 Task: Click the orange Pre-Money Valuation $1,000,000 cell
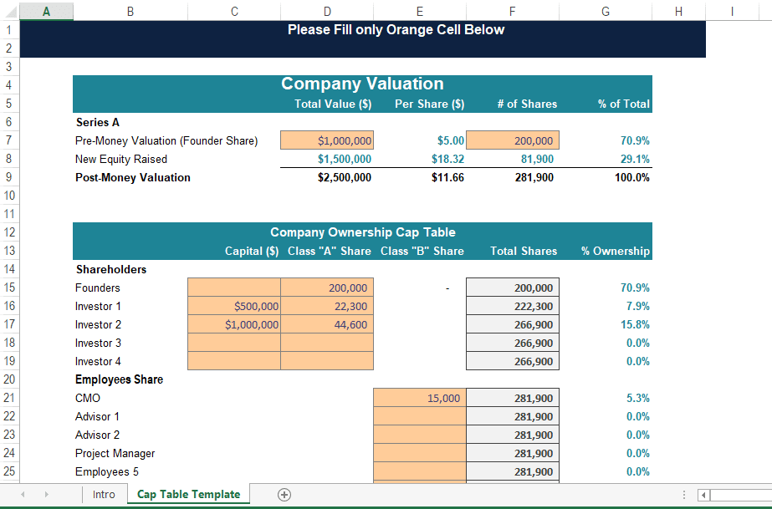326,140
